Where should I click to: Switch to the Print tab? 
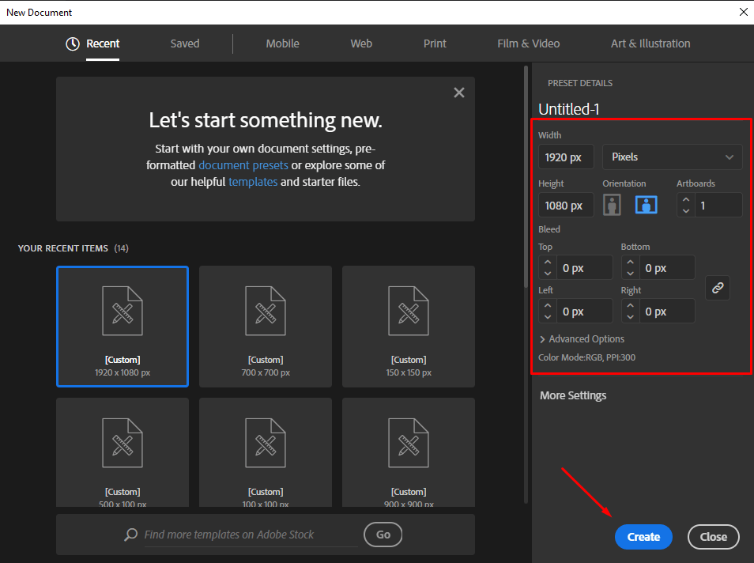tap(434, 44)
